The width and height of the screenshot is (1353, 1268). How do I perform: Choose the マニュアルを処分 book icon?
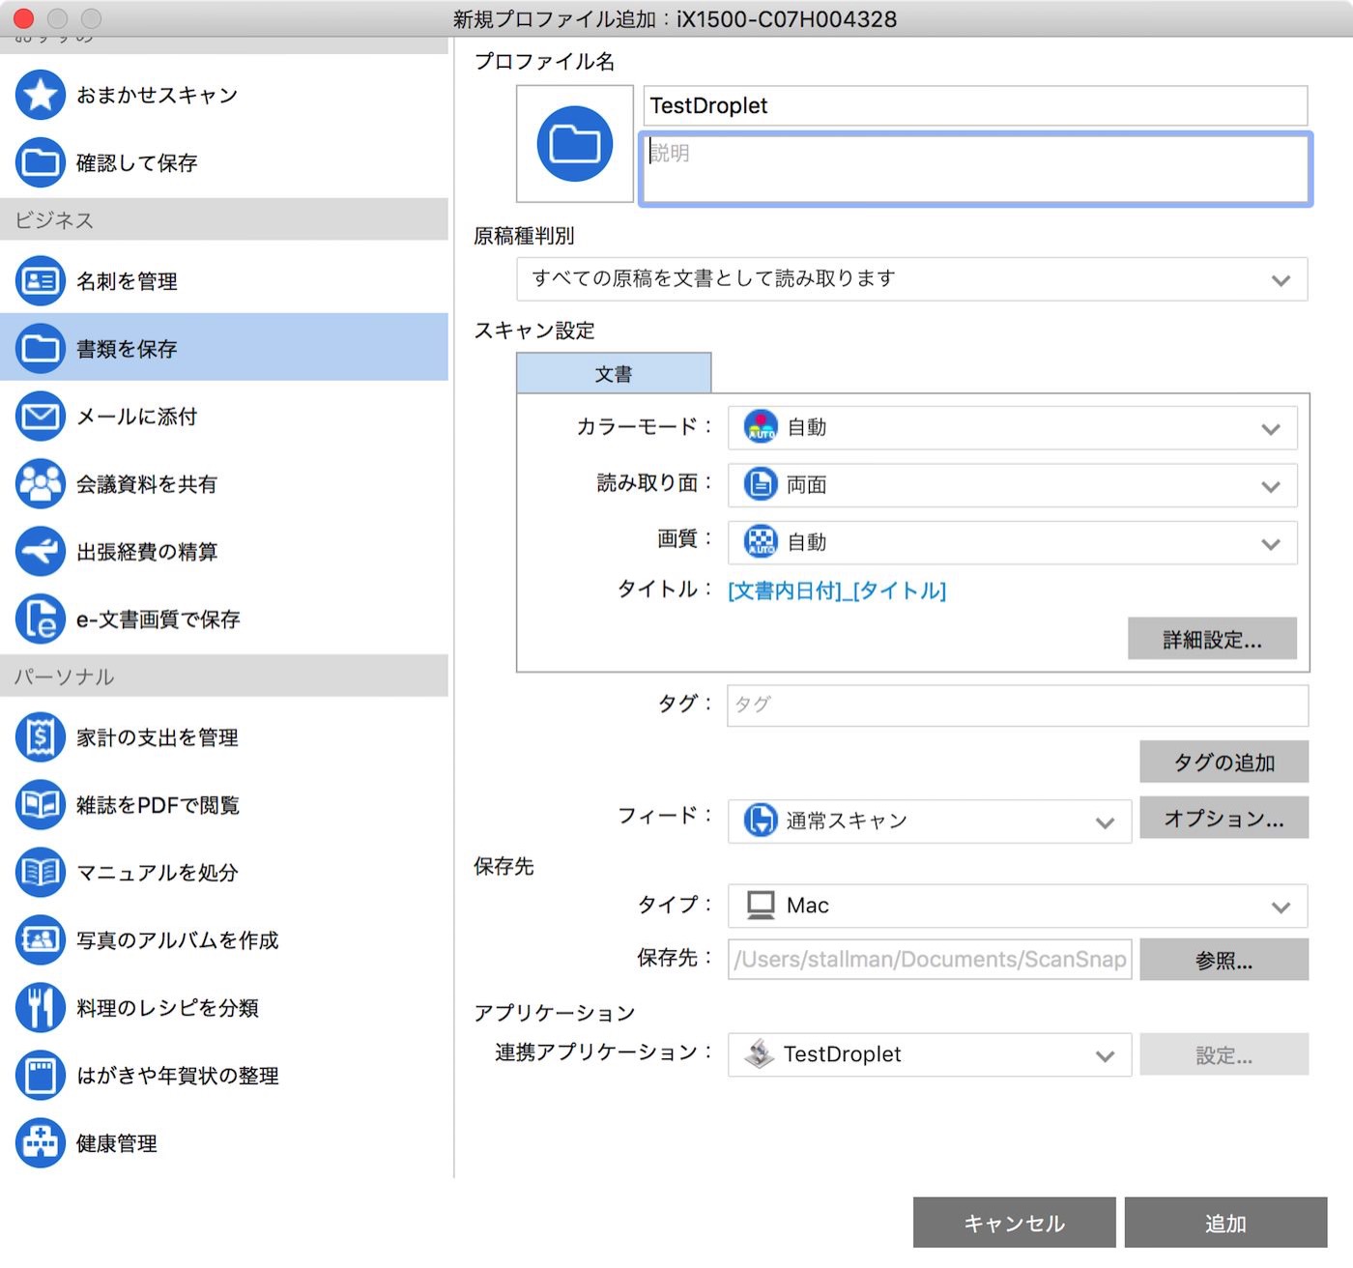click(x=41, y=873)
